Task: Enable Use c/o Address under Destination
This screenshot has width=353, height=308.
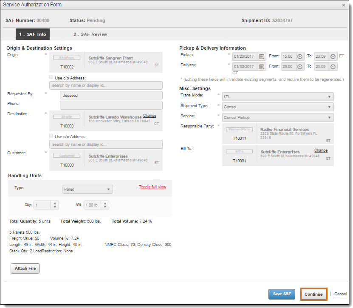Action: pyautogui.click(x=51, y=136)
